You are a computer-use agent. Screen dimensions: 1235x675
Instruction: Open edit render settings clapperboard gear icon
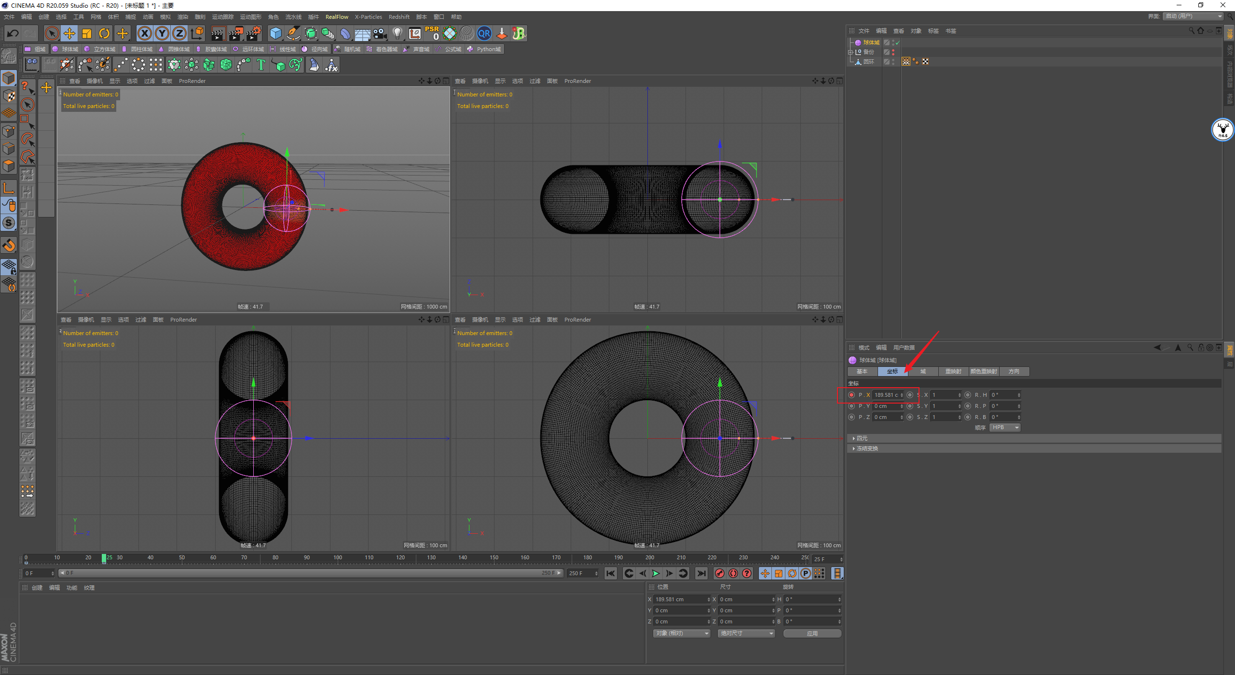tap(254, 33)
